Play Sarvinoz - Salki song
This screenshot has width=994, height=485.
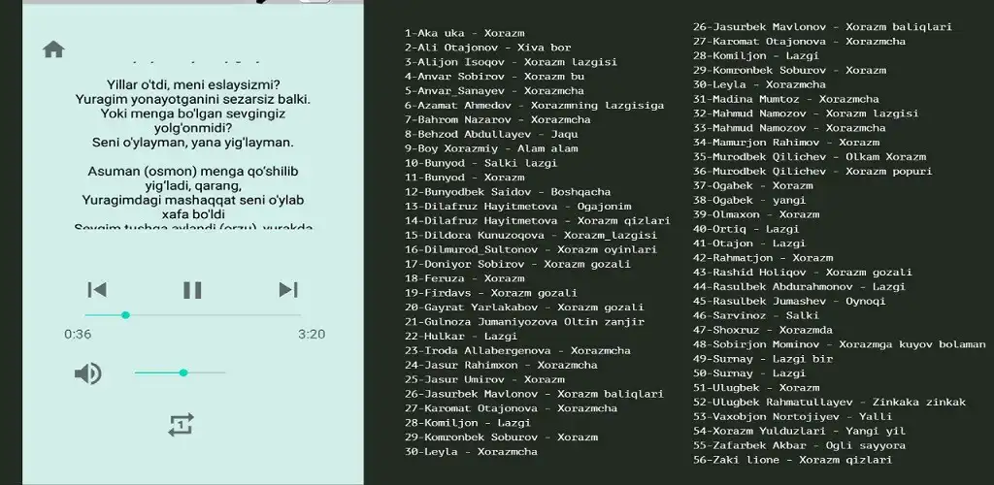click(x=755, y=315)
